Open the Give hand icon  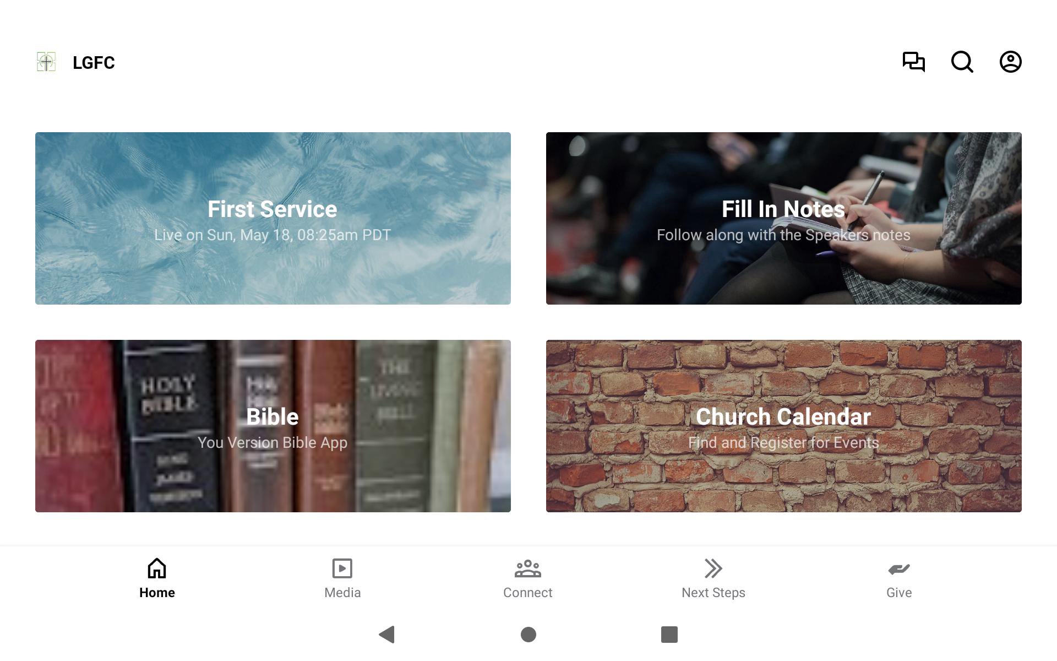[x=899, y=568]
